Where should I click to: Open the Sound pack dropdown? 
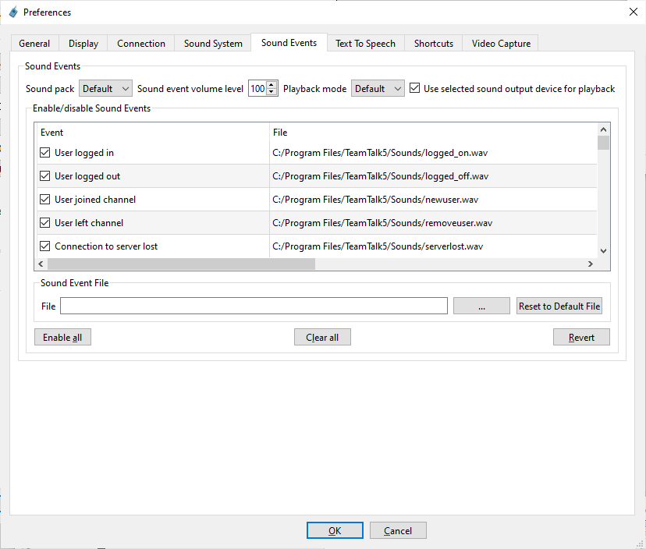click(106, 89)
